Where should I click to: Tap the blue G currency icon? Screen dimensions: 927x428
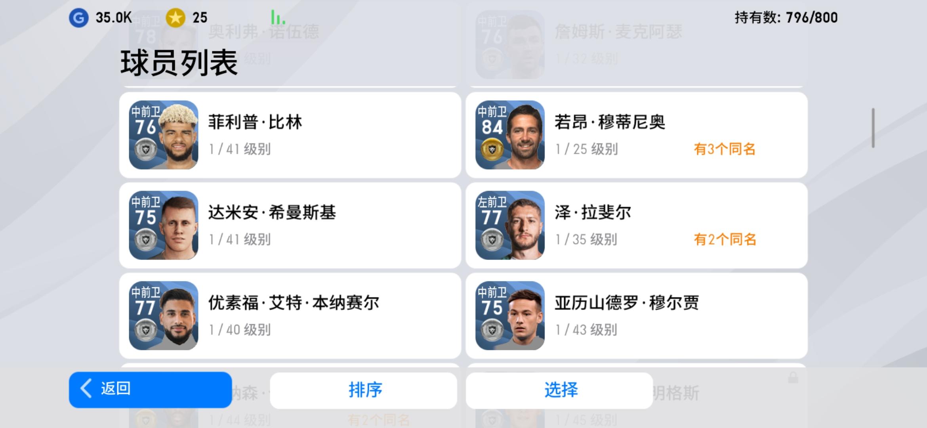(x=78, y=18)
